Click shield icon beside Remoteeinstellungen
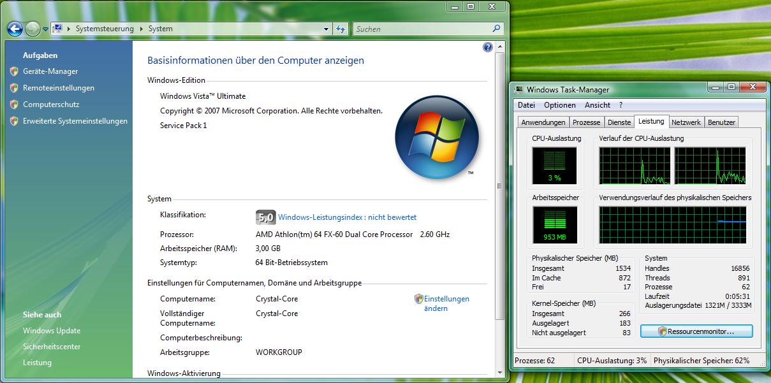The image size is (771, 383). 14,88
